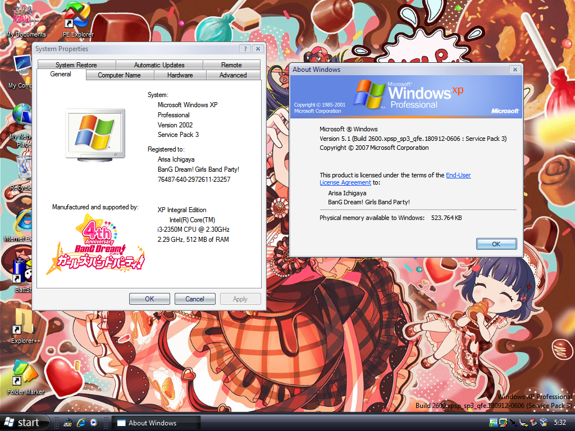Close the About Windows dialog
Screen dimensions: 575x431
tap(515, 69)
